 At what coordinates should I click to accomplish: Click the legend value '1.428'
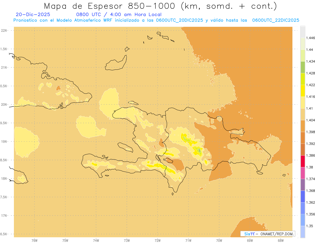click(311, 73)
